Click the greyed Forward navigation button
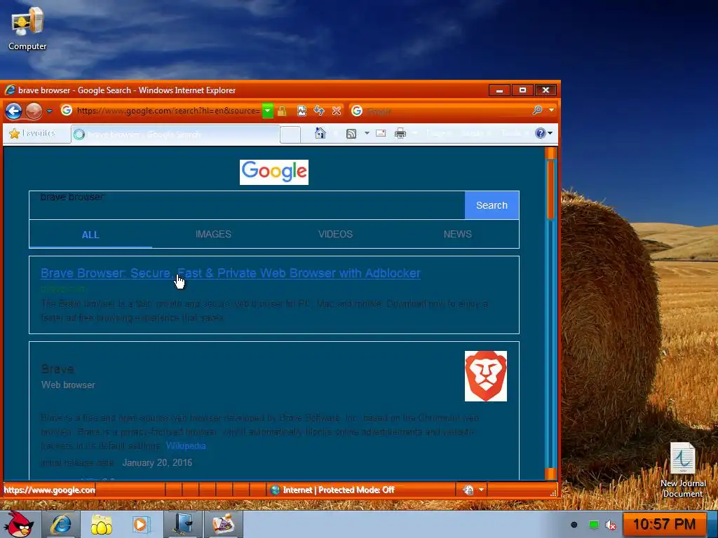Screen dimensions: 718x538 pyautogui.click(x=34, y=111)
